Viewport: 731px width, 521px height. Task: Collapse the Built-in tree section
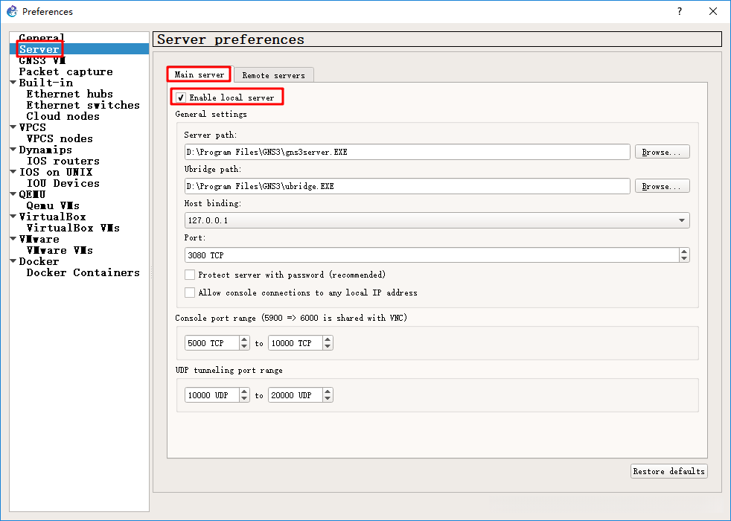tap(13, 83)
